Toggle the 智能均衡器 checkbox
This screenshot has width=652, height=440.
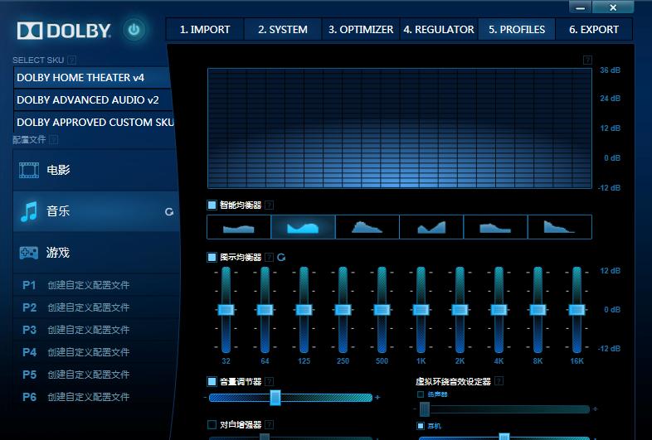pos(212,205)
